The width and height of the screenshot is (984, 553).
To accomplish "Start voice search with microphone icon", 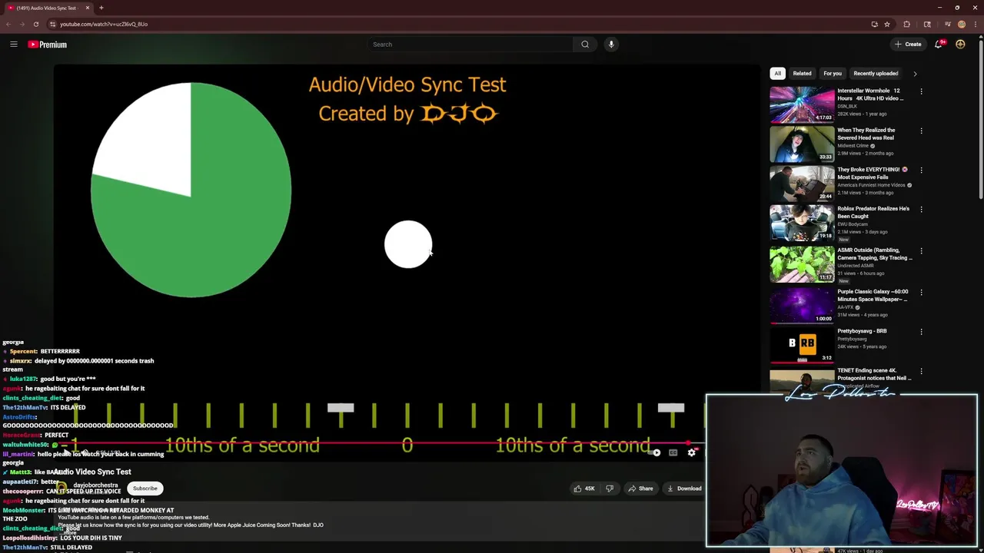I will pos(611,45).
